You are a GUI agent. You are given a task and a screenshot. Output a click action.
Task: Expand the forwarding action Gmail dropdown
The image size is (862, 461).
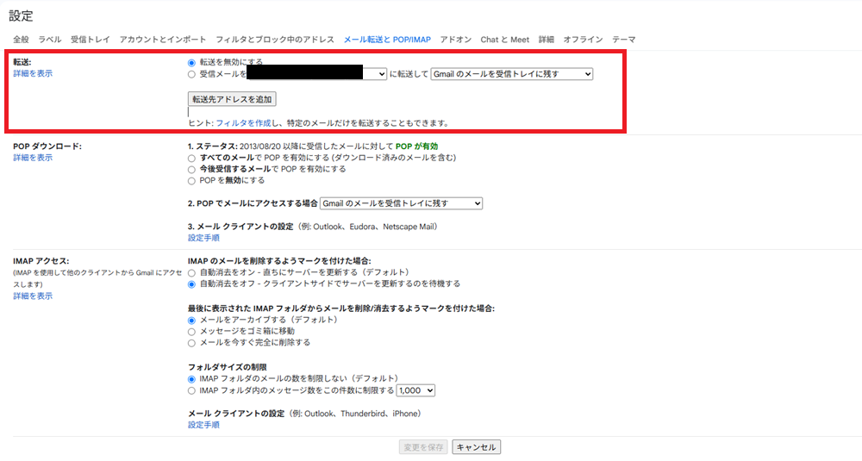(x=511, y=75)
